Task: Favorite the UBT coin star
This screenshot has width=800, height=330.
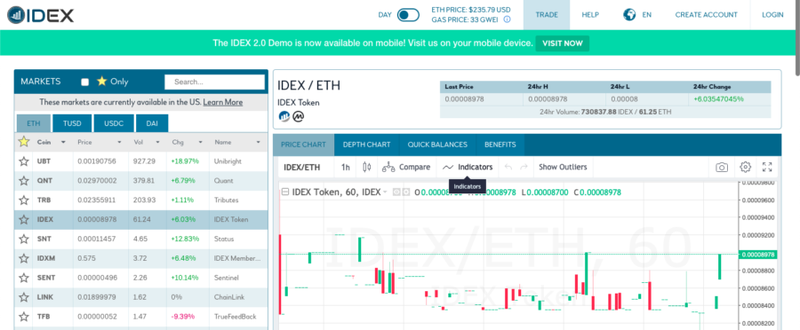Action: click(23, 161)
